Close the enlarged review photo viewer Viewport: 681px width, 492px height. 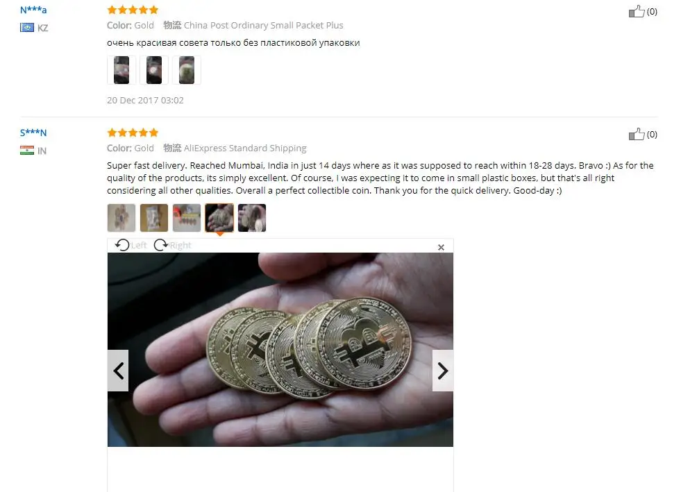441,247
